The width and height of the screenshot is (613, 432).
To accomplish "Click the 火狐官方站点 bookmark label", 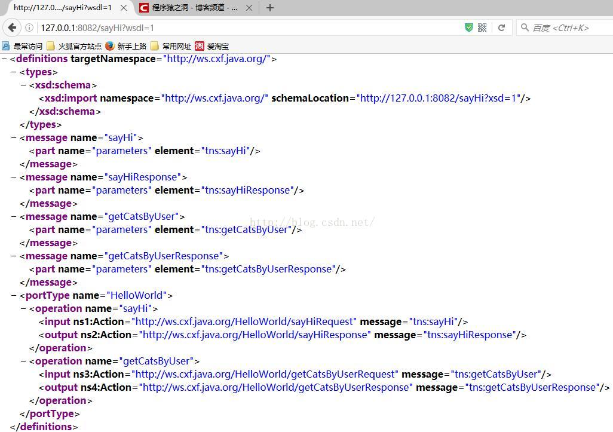I will [79, 46].
